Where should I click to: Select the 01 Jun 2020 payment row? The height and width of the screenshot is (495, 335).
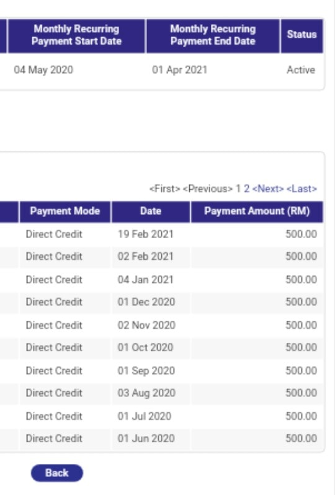click(161, 438)
